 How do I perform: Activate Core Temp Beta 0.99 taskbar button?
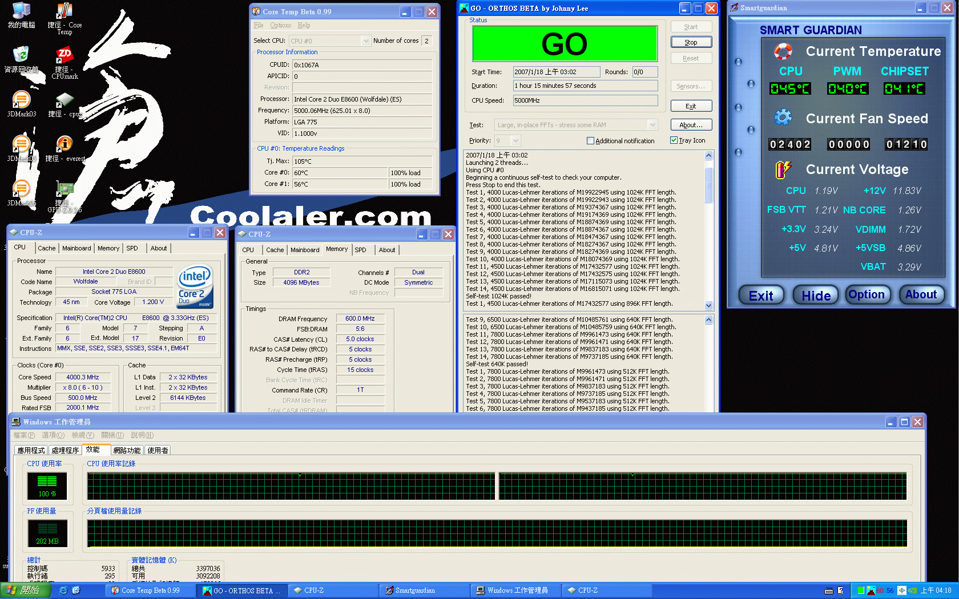pos(150,590)
